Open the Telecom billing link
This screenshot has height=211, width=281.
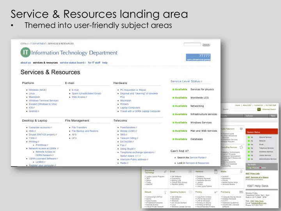(x=129, y=138)
